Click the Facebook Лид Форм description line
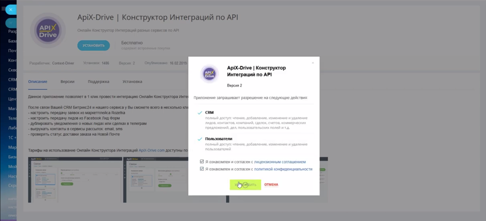Viewport: 486px width, 221px height. click(74, 118)
